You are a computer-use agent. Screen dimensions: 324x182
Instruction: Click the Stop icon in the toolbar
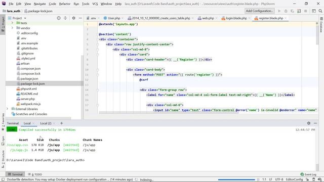click(x=306, y=11)
